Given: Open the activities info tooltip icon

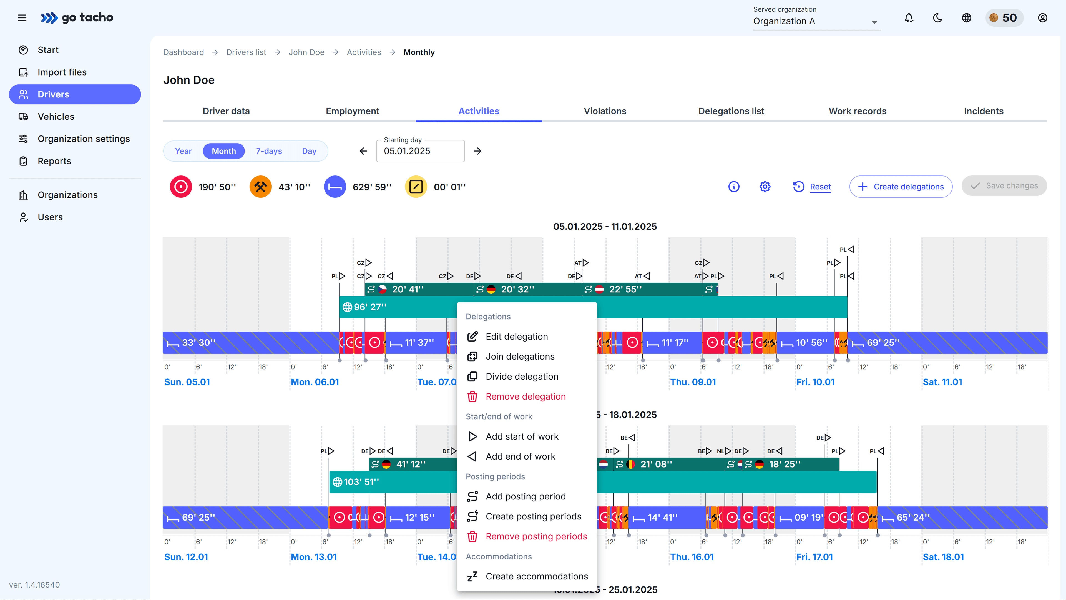Looking at the screenshot, I should 734,186.
